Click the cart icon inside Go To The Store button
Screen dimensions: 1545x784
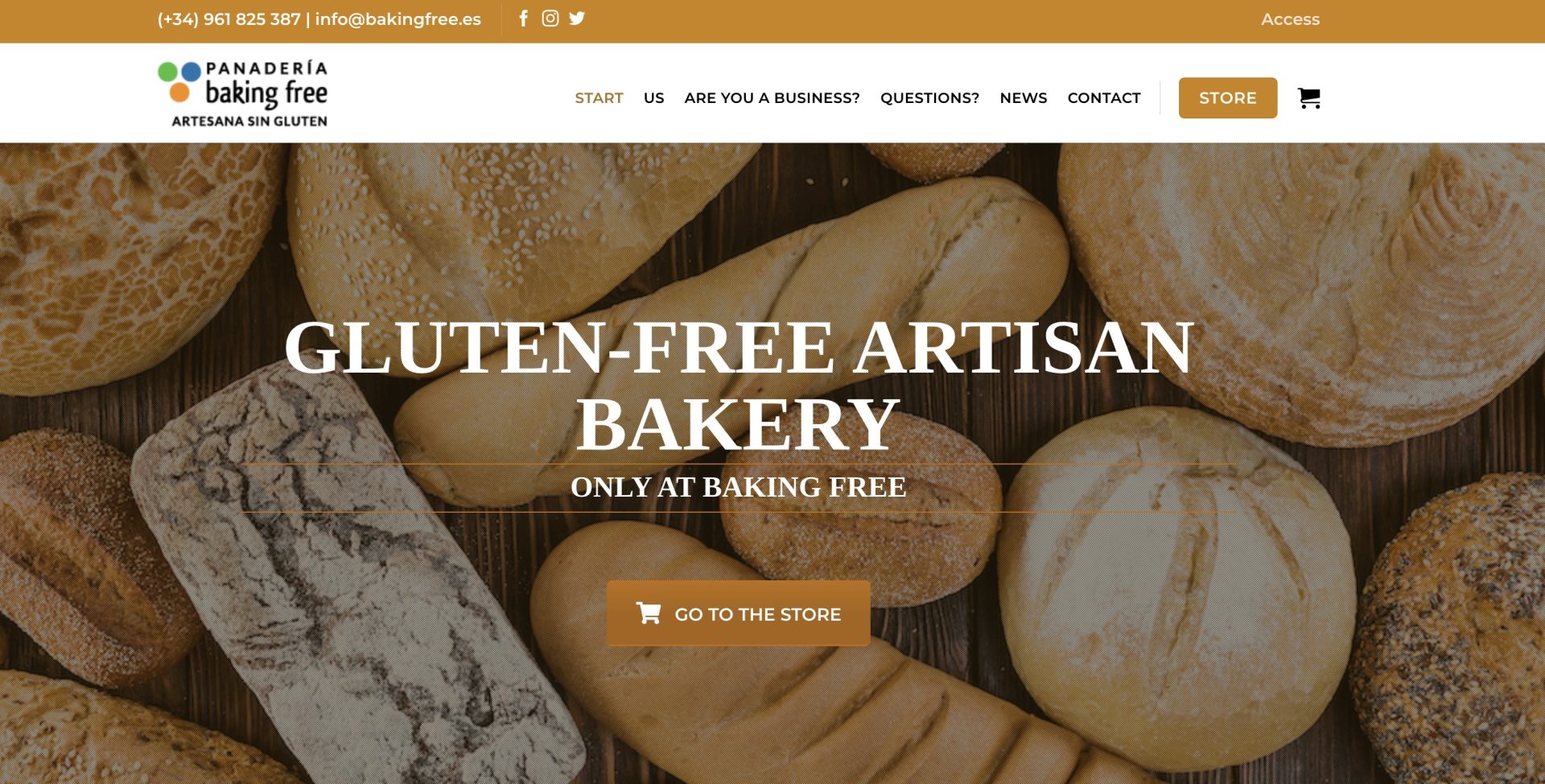click(x=649, y=613)
